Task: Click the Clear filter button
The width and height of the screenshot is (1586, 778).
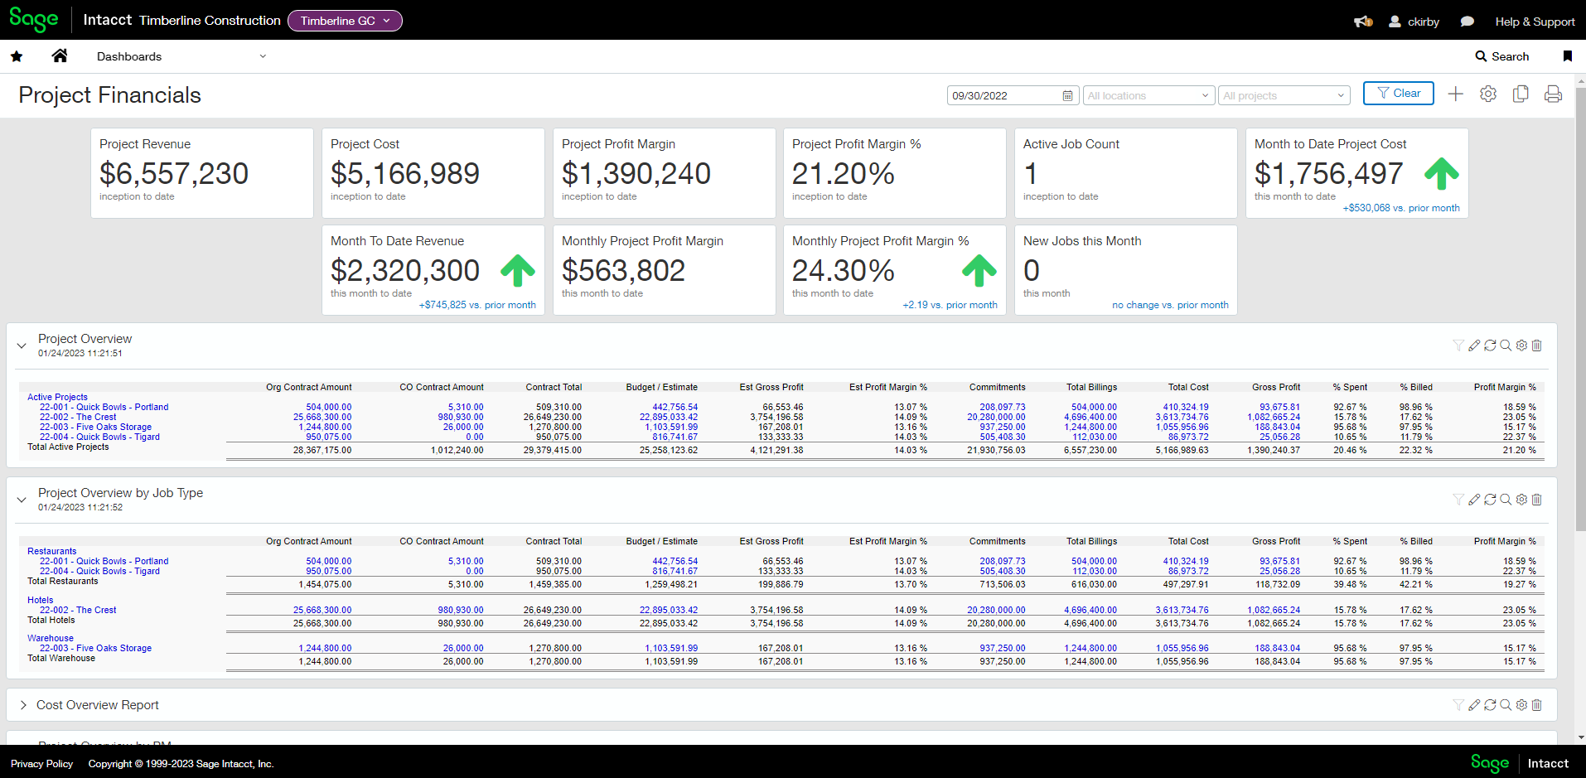Action: 1398,94
